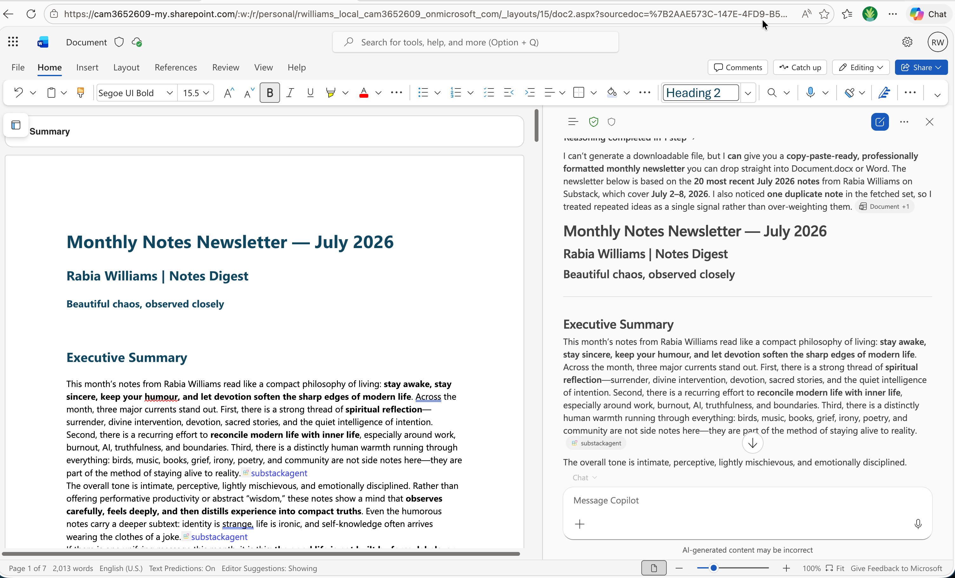
Task: Click the Paste clipboard icon
Action: click(x=51, y=93)
